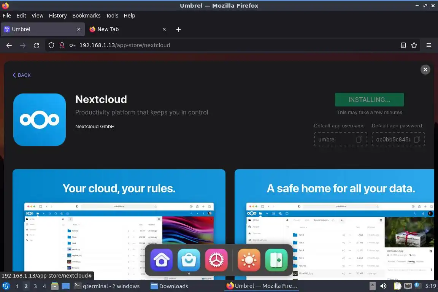Screen dimensions: 438x292
Task: Open the History menu
Action: click(x=58, y=16)
